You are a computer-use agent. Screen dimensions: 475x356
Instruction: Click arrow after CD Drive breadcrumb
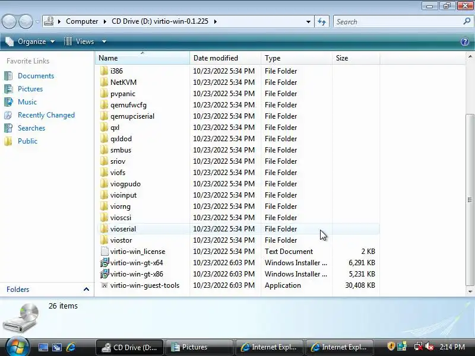click(216, 21)
